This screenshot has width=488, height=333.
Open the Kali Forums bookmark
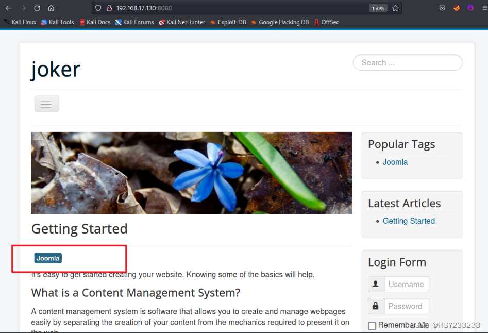coord(134,22)
